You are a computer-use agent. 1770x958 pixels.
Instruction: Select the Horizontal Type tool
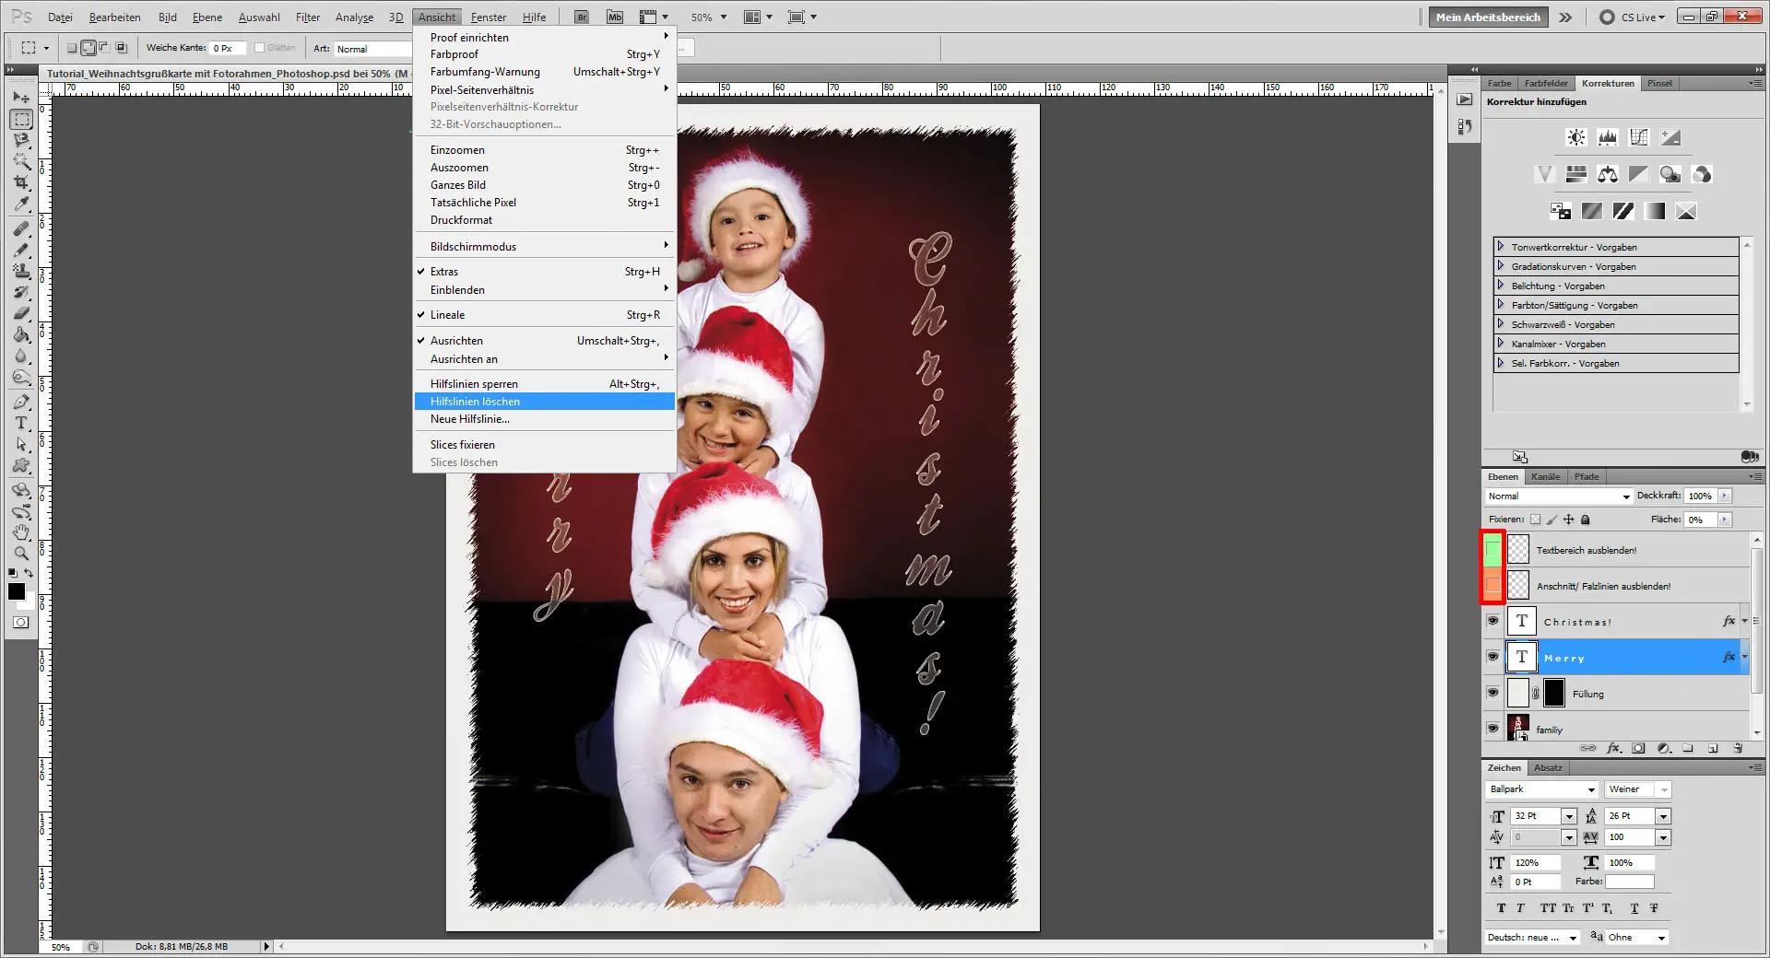[20, 424]
